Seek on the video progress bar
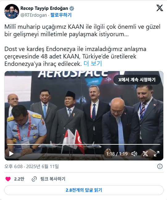The height and width of the screenshot is (200, 167). point(83,144)
